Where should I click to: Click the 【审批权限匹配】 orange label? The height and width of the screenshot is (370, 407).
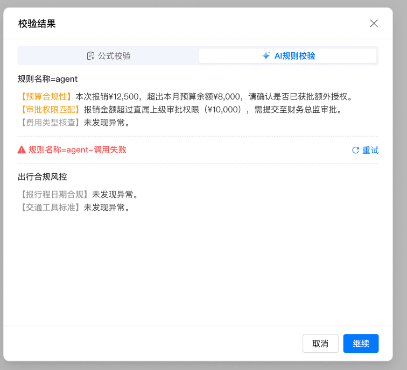point(51,109)
